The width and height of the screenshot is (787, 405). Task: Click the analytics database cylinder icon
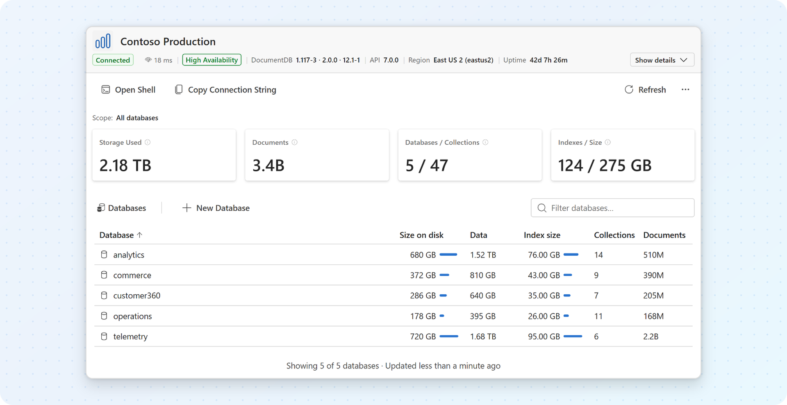point(104,255)
